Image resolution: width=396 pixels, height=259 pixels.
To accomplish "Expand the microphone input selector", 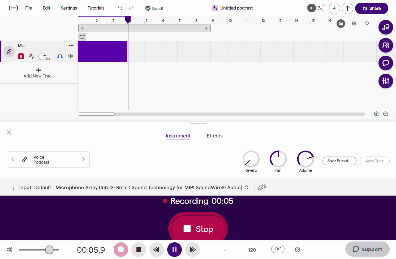I will [247, 187].
